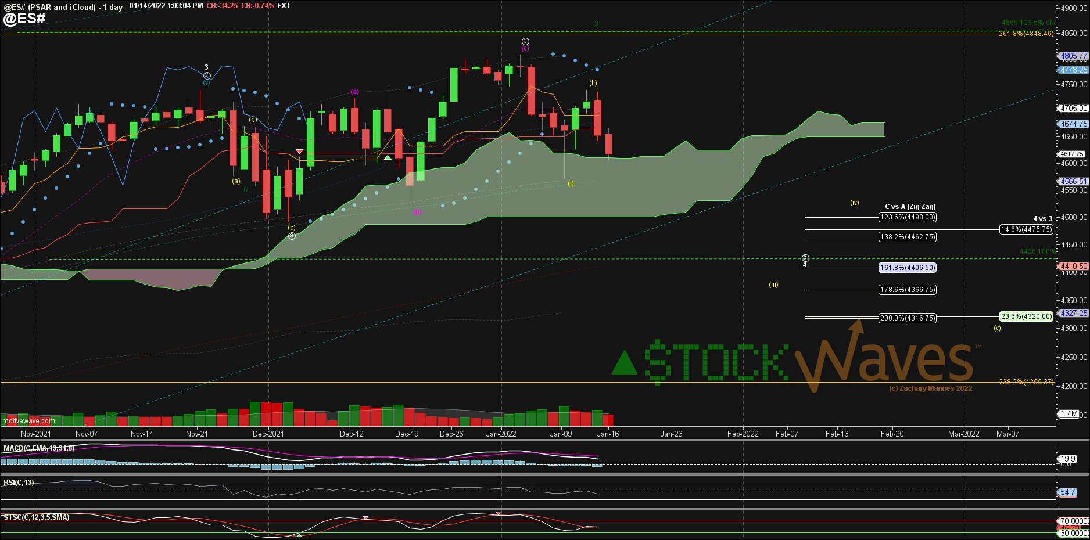Click the EXT indicator in header
Screen dimensions: 1090x540
(284, 6)
